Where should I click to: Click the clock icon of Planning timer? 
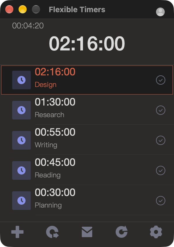[21, 201]
